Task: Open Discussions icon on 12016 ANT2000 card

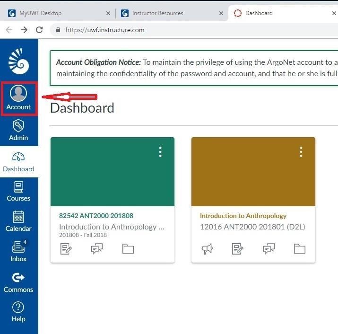Action: pos(269,249)
